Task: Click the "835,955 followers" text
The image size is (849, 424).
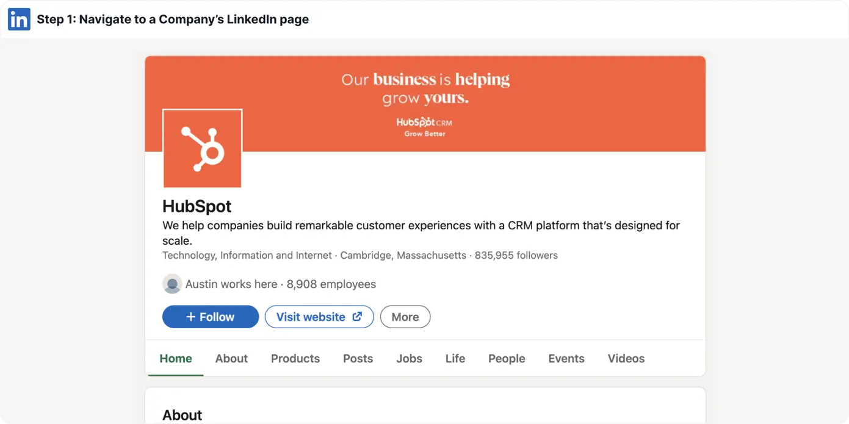Action: point(516,256)
